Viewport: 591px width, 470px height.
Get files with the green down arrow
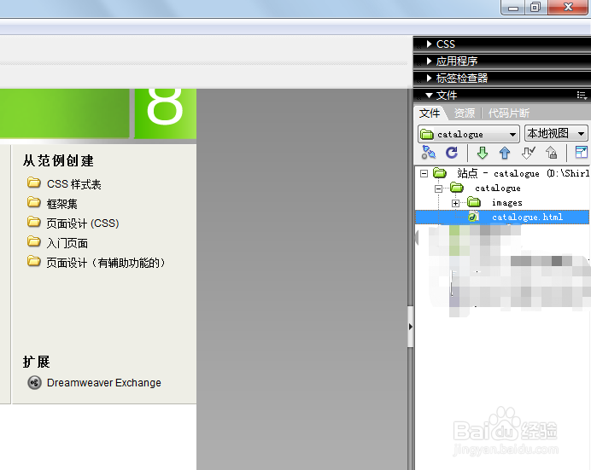[482, 153]
